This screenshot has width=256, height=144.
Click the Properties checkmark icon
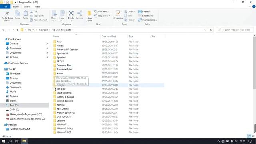(118, 13)
